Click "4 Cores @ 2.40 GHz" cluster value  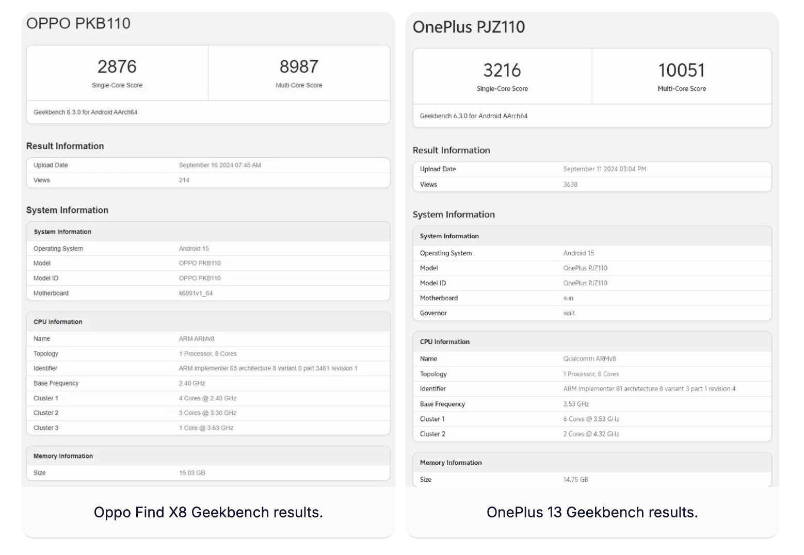pyautogui.click(x=207, y=398)
